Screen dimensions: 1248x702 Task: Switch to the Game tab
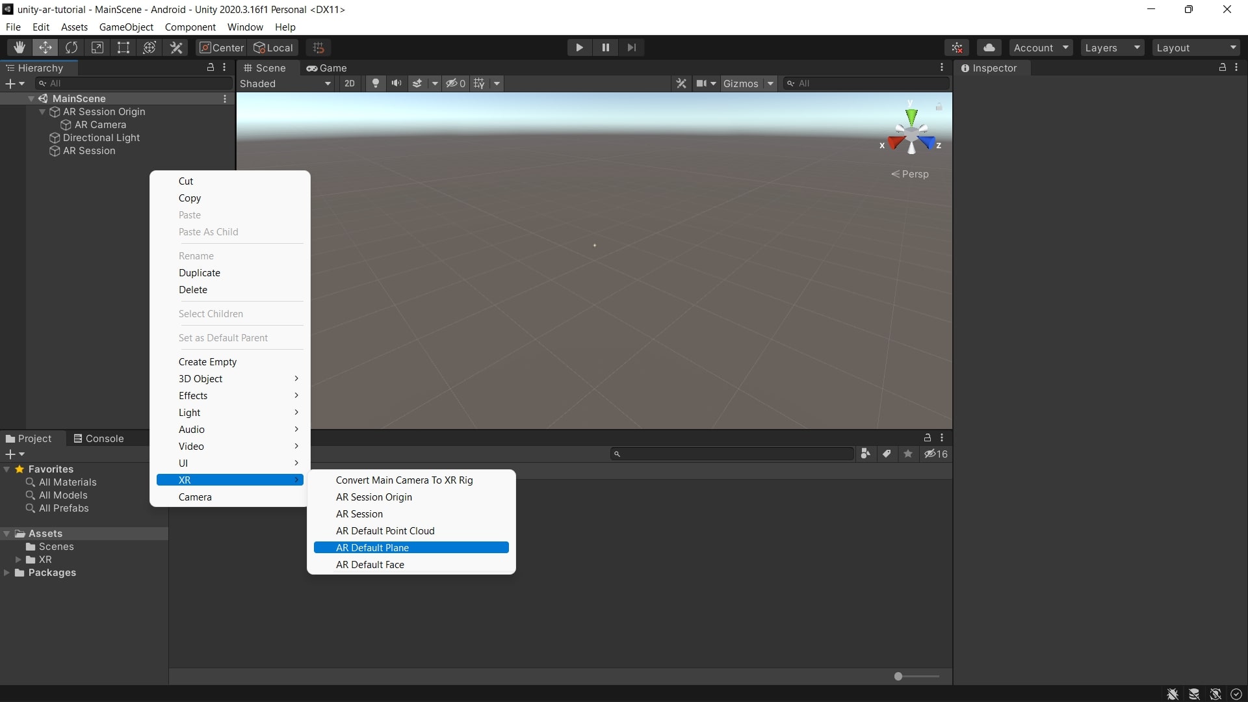327,68
